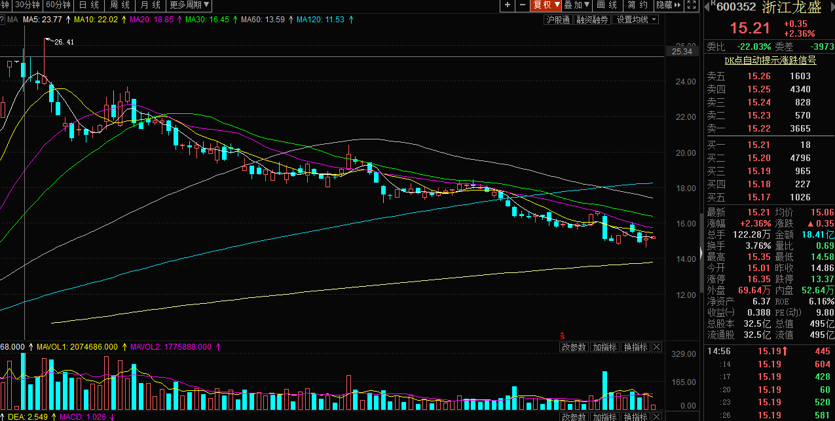Toggle the 沪股通 marker button
The width and height of the screenshot is (835, 421).
point(558,20)
